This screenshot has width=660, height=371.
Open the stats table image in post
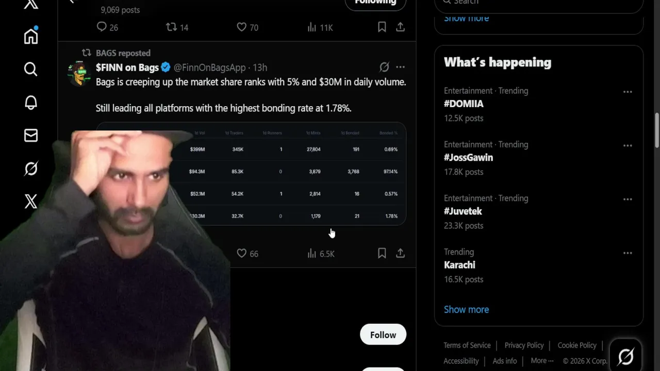point(299,174)
